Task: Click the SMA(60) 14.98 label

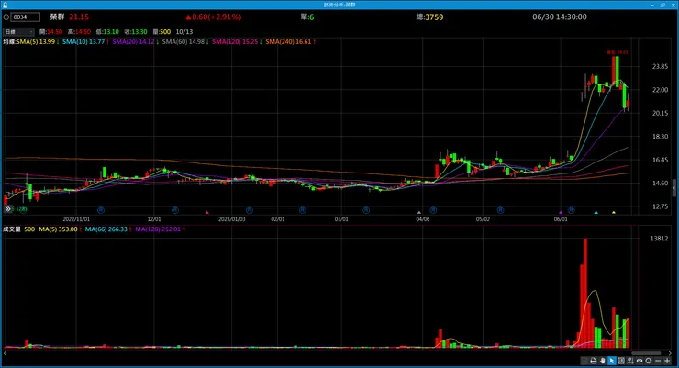Action: (184, 42)
